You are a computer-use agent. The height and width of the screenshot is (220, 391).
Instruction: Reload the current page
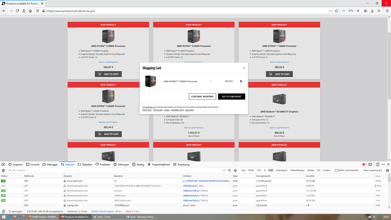[17, 11]
